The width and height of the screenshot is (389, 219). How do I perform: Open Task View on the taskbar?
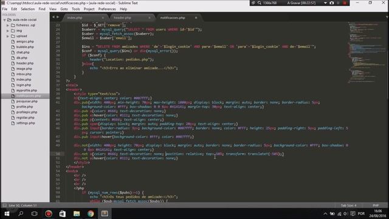[x=35, y=214]
